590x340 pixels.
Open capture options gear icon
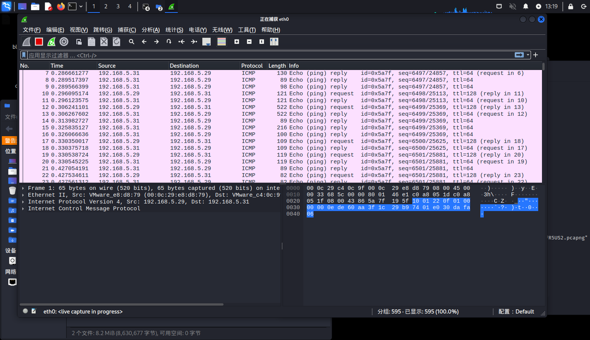click(64, 42)
